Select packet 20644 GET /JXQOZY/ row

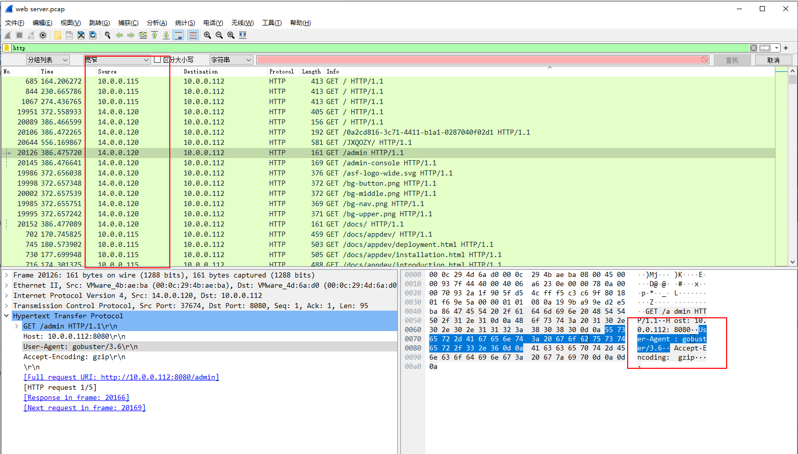pyautogui.click(x=388, y=142)
